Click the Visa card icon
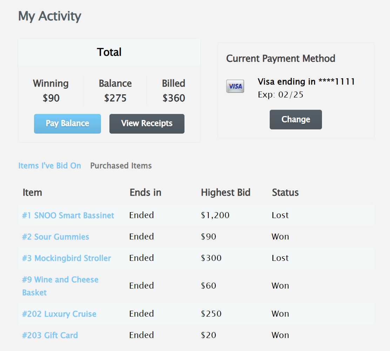This screenshot has height=351, width=390. pyautogui.click(x=235, y=86)
